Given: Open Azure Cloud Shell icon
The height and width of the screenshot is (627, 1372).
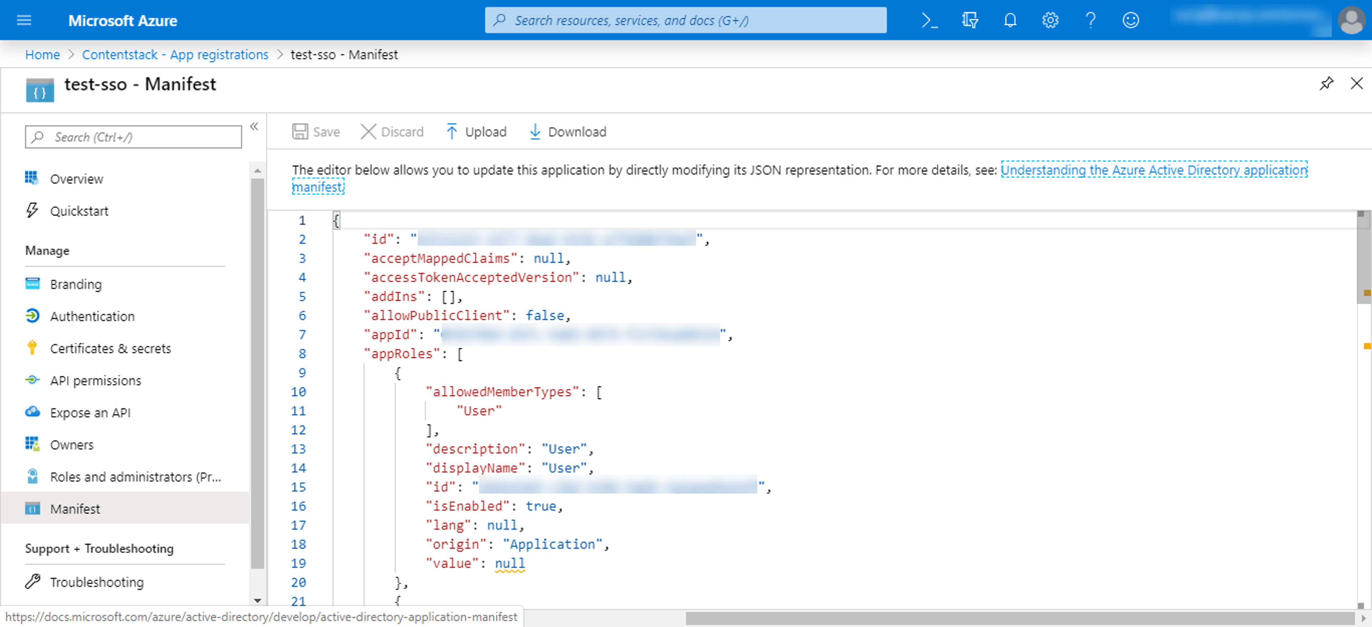Looking at the screenshot, I should pyautogui.click(x=929, y=20).
